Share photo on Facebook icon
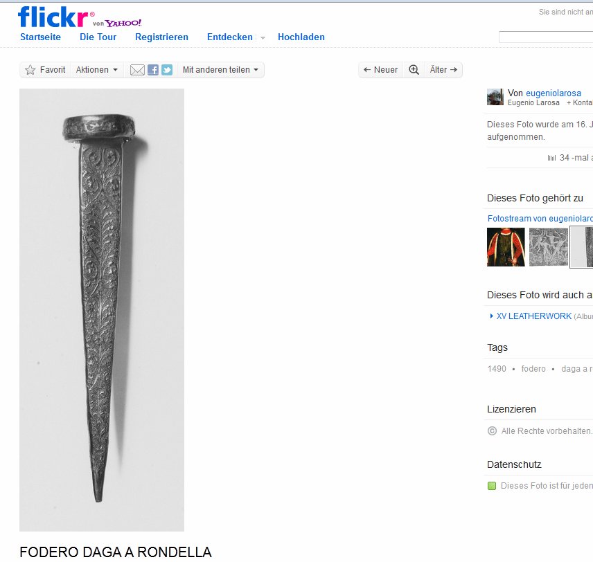Screen dimensions: 593x562 tap(153, 70)
